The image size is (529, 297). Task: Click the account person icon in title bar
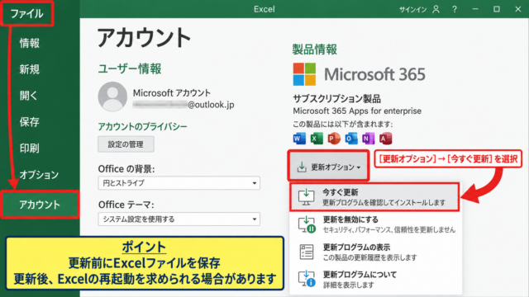point(436,9)
